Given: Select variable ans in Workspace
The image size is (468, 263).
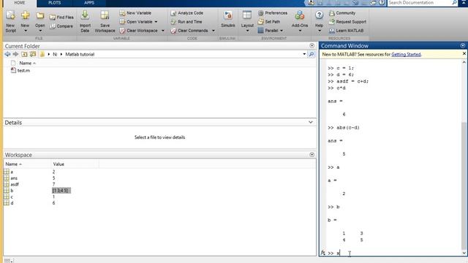Looking at the screenshot, I should tap(14, 178).
